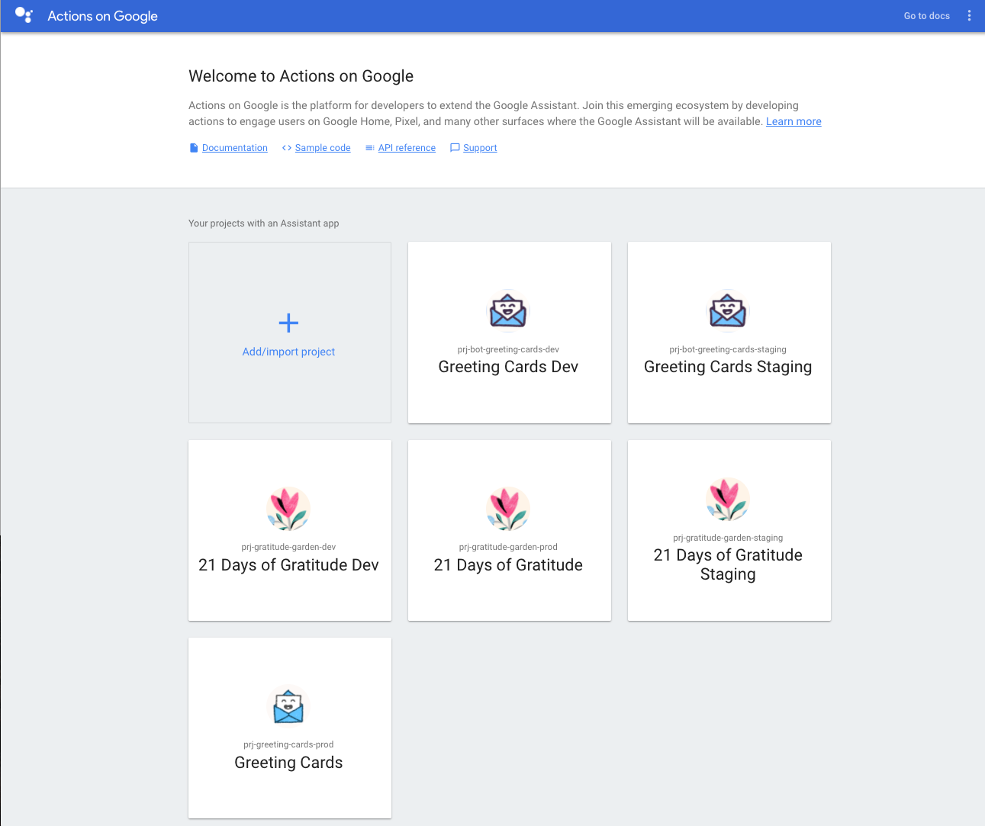
Task: Click the prj-gratitude-garden-staging project ID
Action: 728,538
